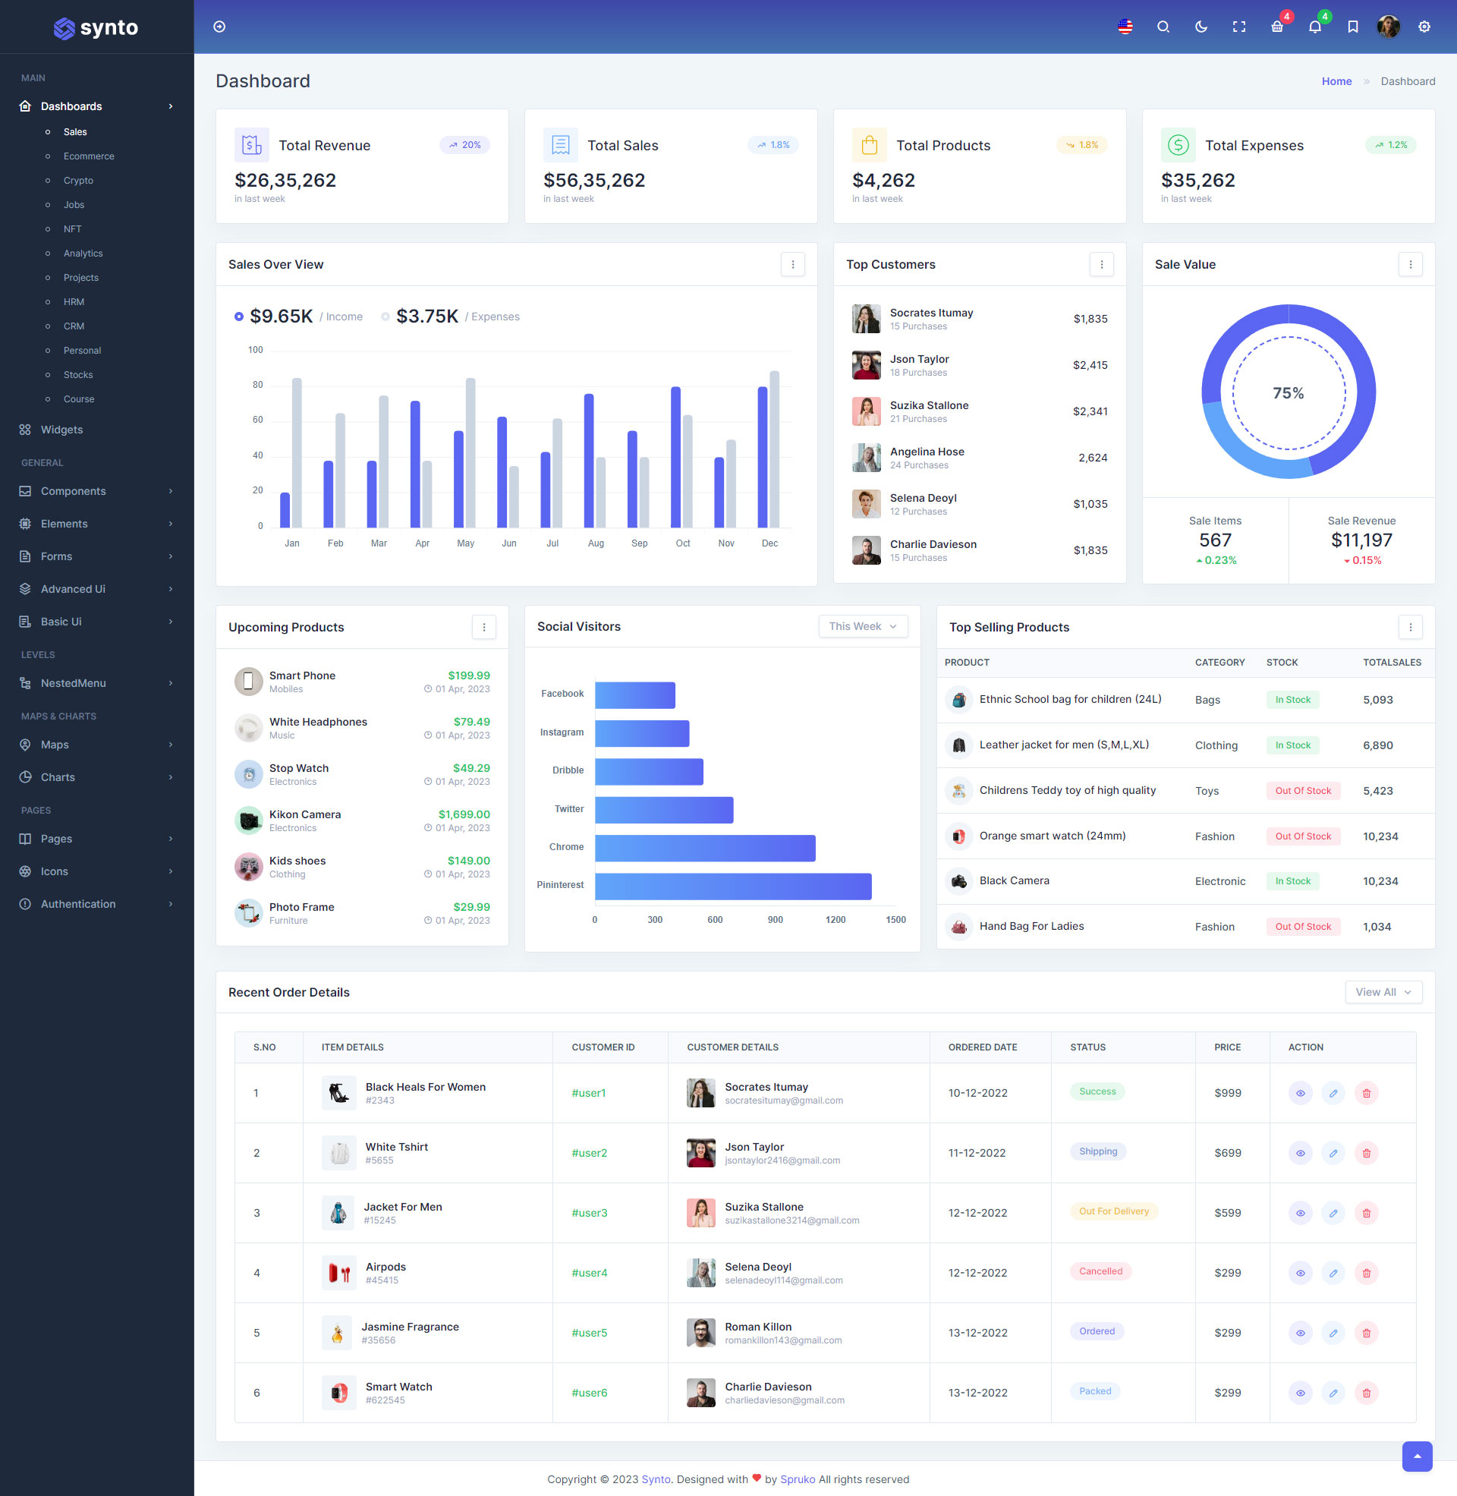Click the 75% Sale Value donut chart
The height and width of the screenshot is (1496, 1457).
[x=1288, y=392]
